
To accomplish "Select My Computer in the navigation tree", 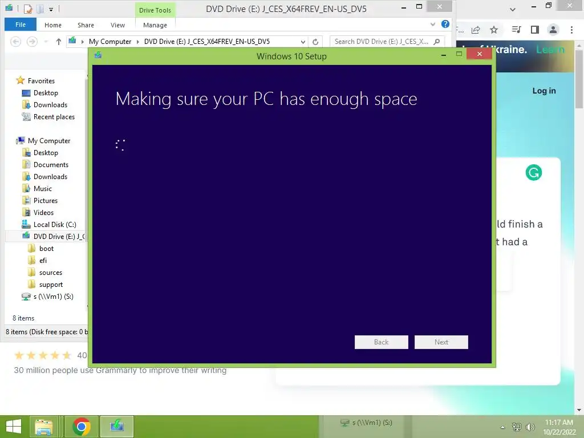I will (x=49, y=141).
